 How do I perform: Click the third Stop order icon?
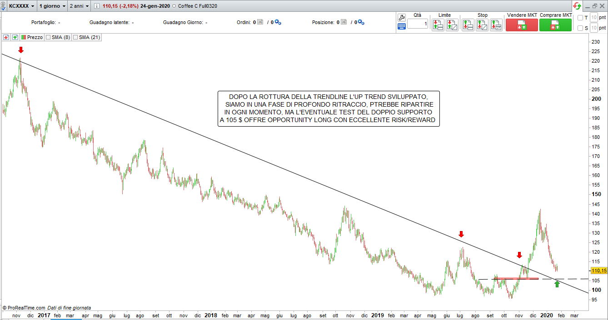496,25
